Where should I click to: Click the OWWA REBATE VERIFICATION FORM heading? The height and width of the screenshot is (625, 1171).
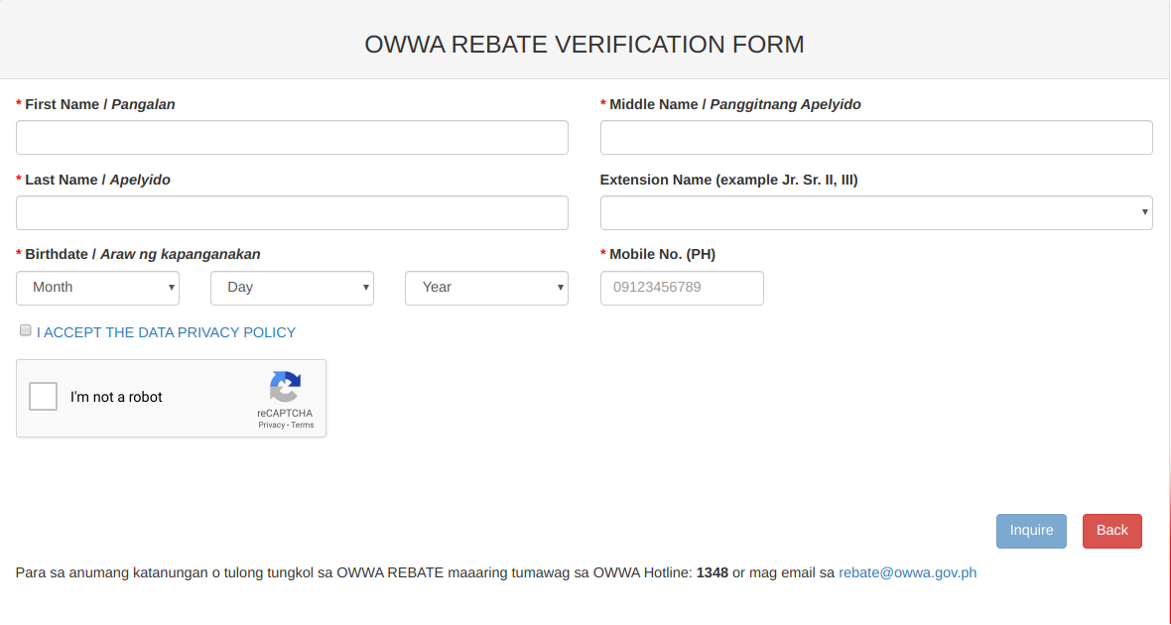point(584,44)
